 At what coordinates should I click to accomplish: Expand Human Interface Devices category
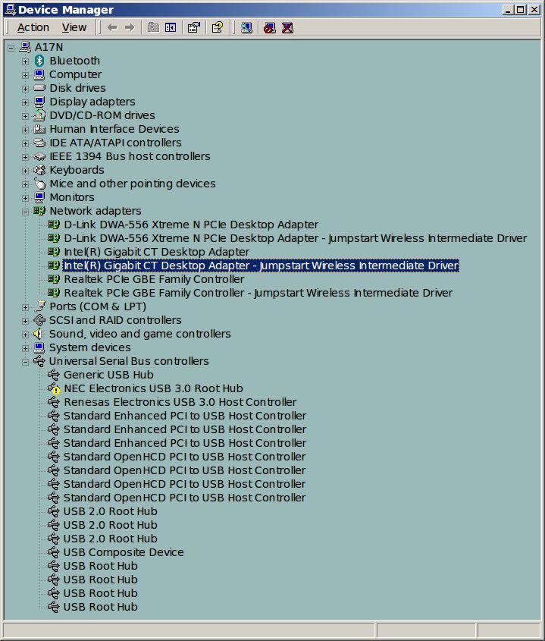(25, 130)
